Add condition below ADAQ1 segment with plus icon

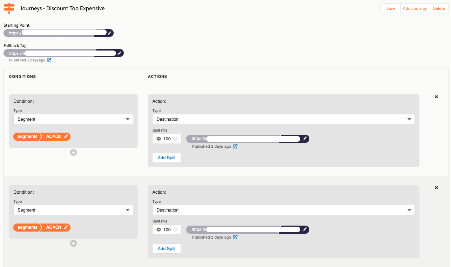[x=73, y=243]
